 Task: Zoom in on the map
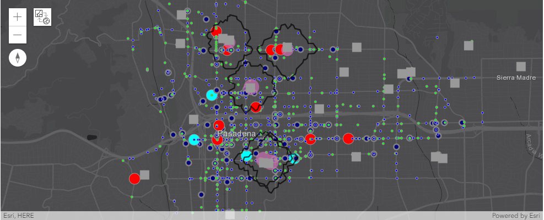[18, 16]
